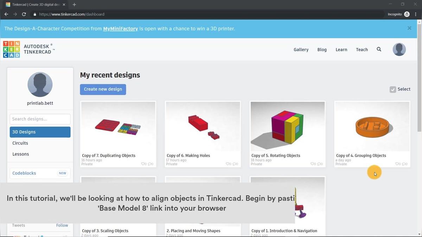422x237 pixels.
Task: Go to the Blog
Action: tap(322, 50)
